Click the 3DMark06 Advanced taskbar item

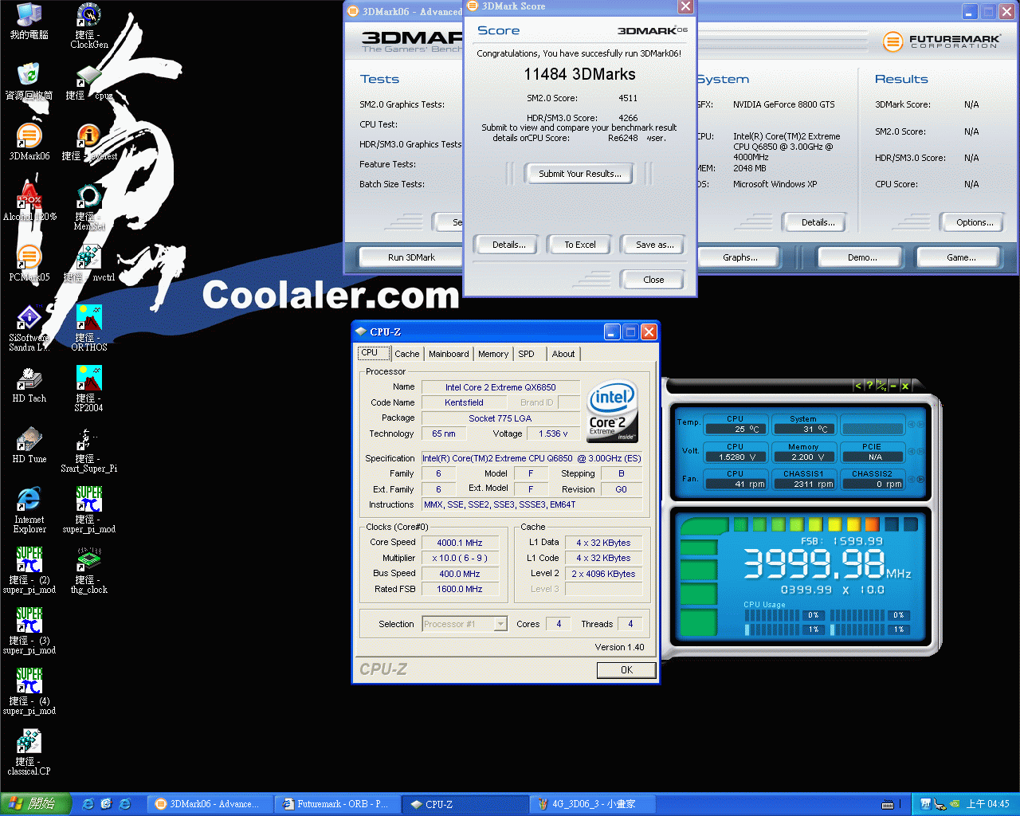(x=210, y=804)
